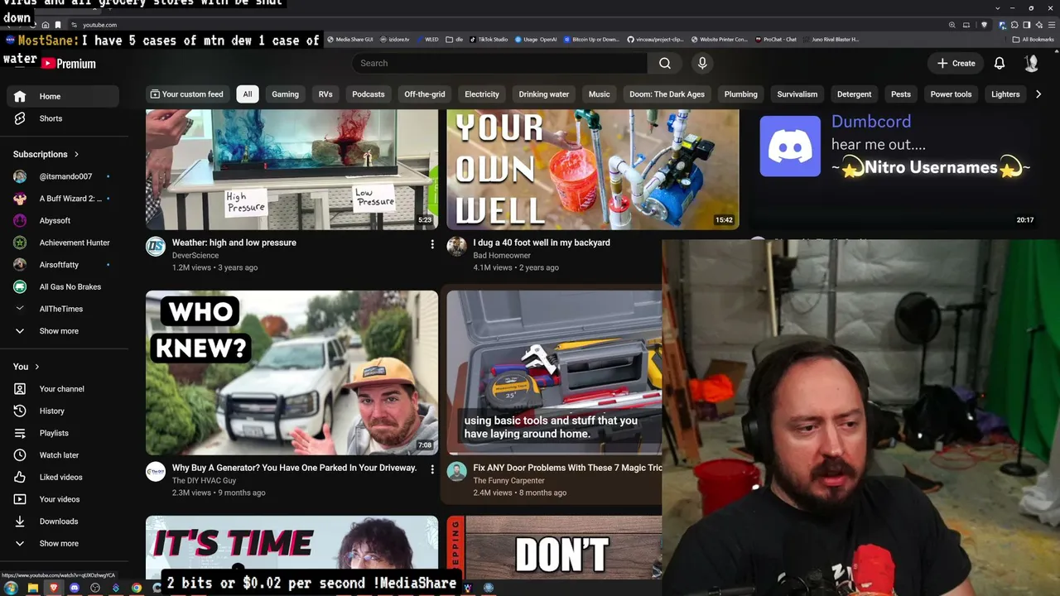Open the Airsoftfatty subscription
1060x596 pixels.
(x=63, y=265)
